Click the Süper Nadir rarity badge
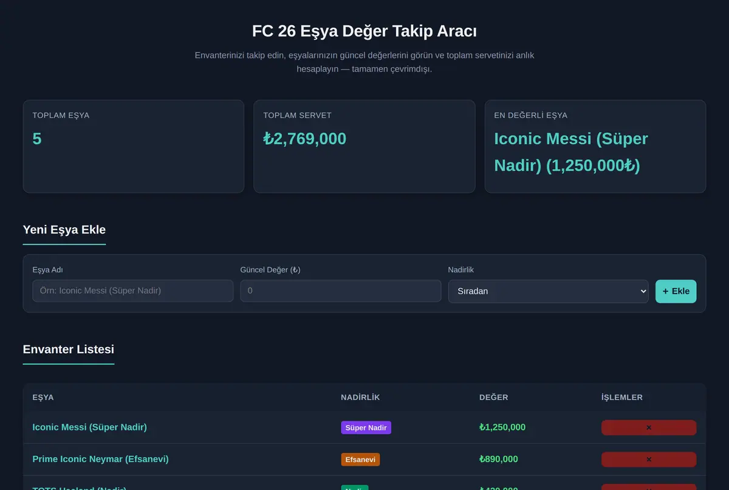 (366, 427)
